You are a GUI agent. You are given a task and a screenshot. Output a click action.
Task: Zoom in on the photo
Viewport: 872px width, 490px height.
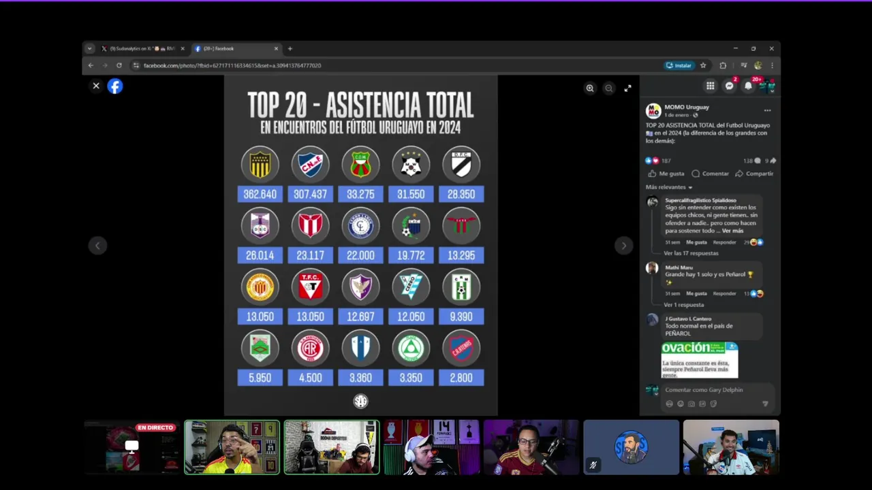590,88
